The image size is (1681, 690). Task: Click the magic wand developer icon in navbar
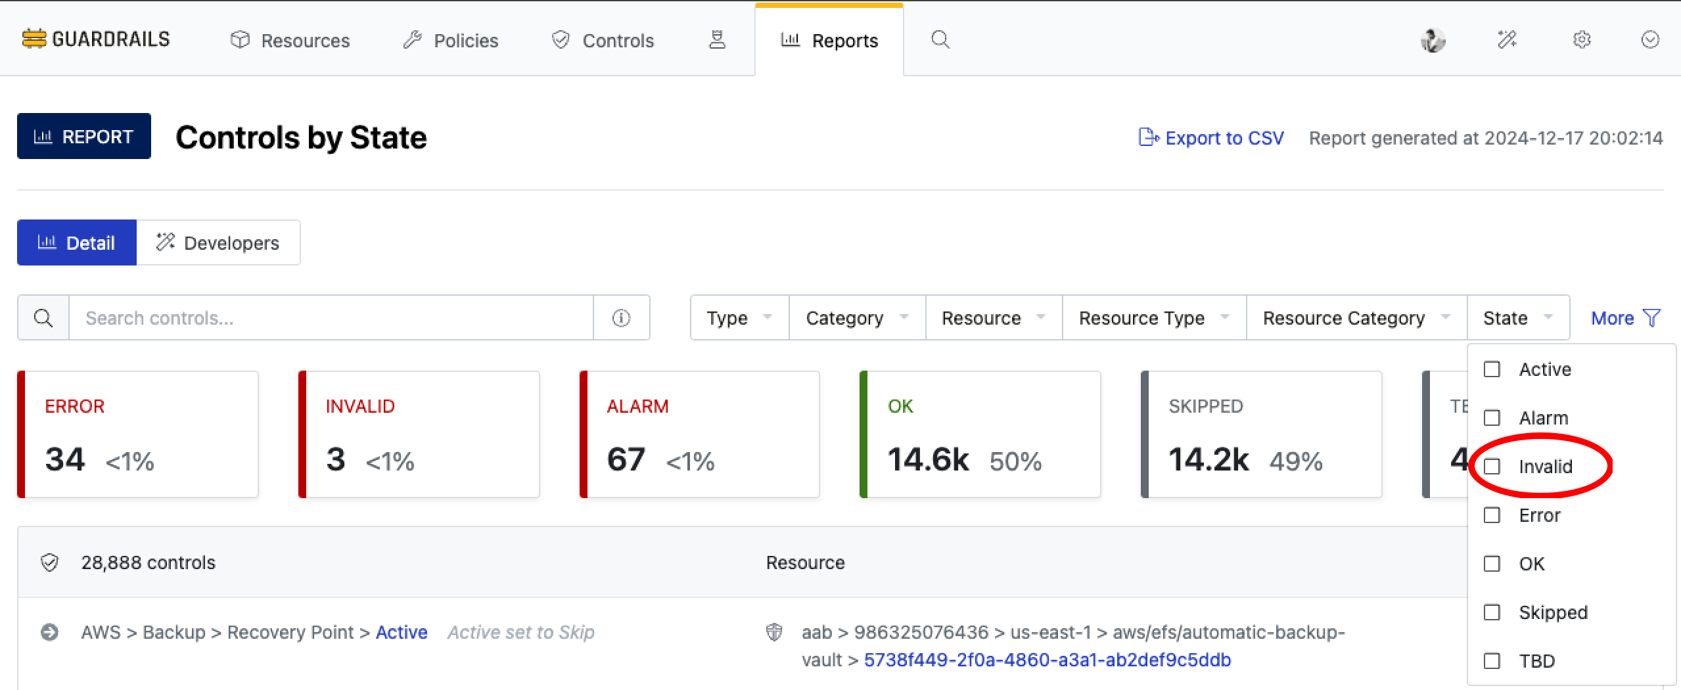1507,40
